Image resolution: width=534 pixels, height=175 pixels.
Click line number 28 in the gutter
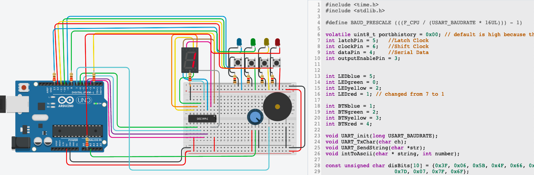click(317, 165)
